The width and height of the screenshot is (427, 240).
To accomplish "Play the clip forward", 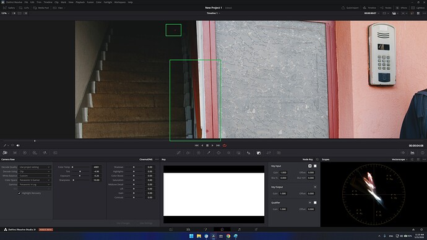I will click(x=213, y=145).
